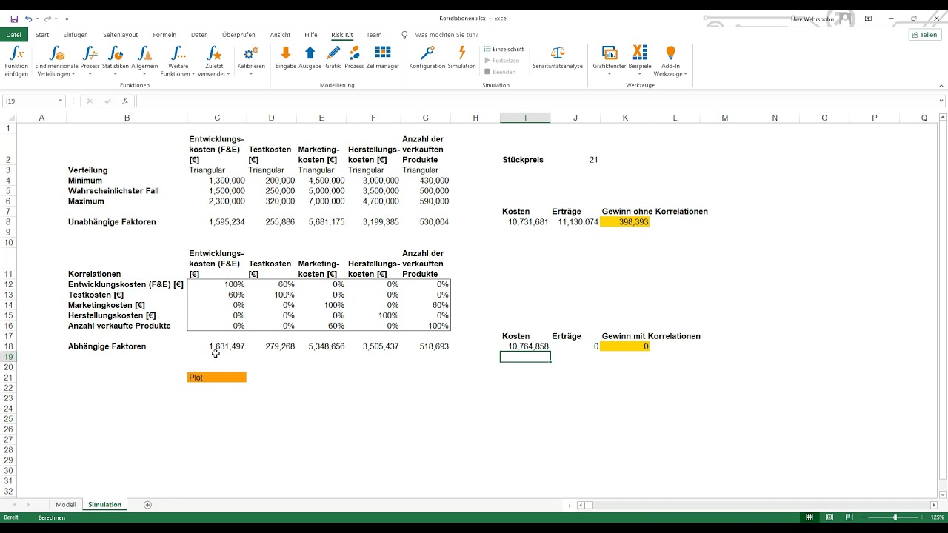The width and height of the screenshot is (948, 533).
Task: Click into the formula bar input
Action: click(x=536, y=101)
